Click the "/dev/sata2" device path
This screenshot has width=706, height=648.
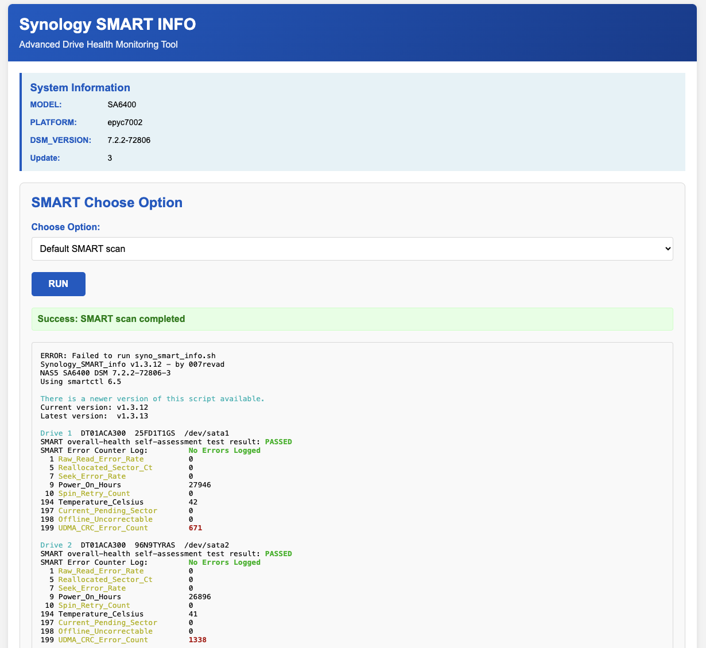click(207, 545)
